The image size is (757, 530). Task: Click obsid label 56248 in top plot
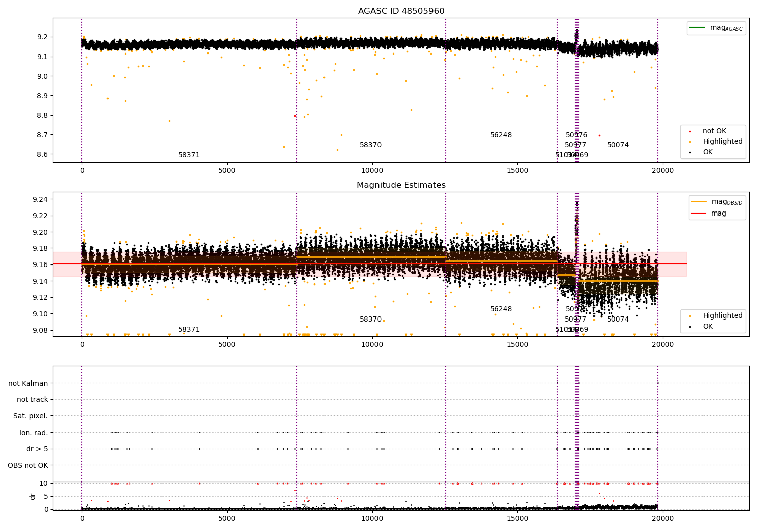point(501,135)
